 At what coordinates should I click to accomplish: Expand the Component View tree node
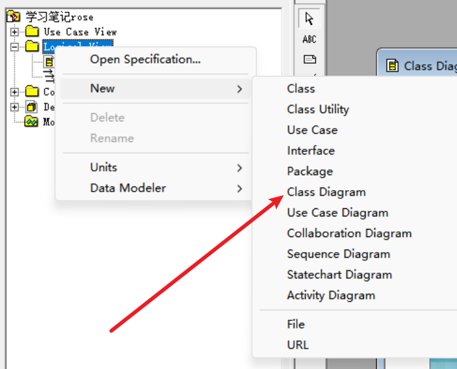pos(14,92)
